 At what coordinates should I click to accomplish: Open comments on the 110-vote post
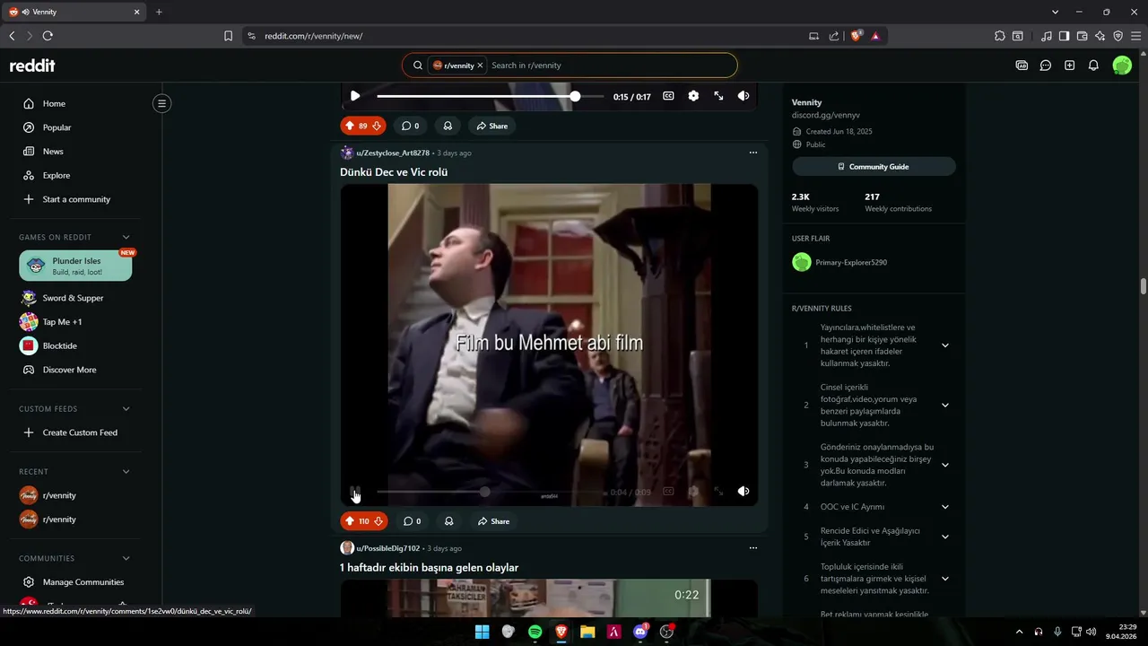412,521
